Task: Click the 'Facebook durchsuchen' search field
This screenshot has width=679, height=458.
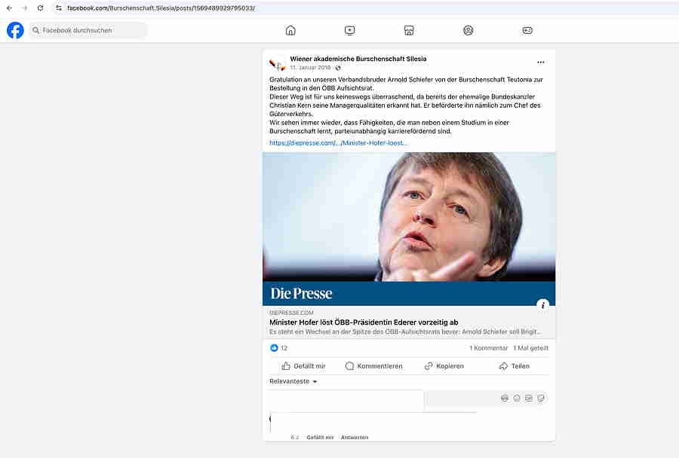Action: 88,30
